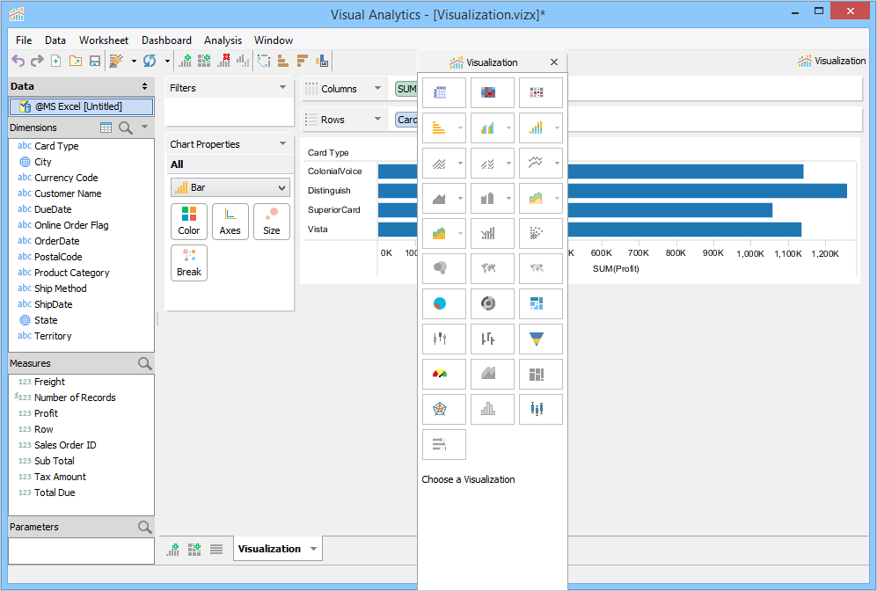Select the radar chart visualization type

(444, 409)
